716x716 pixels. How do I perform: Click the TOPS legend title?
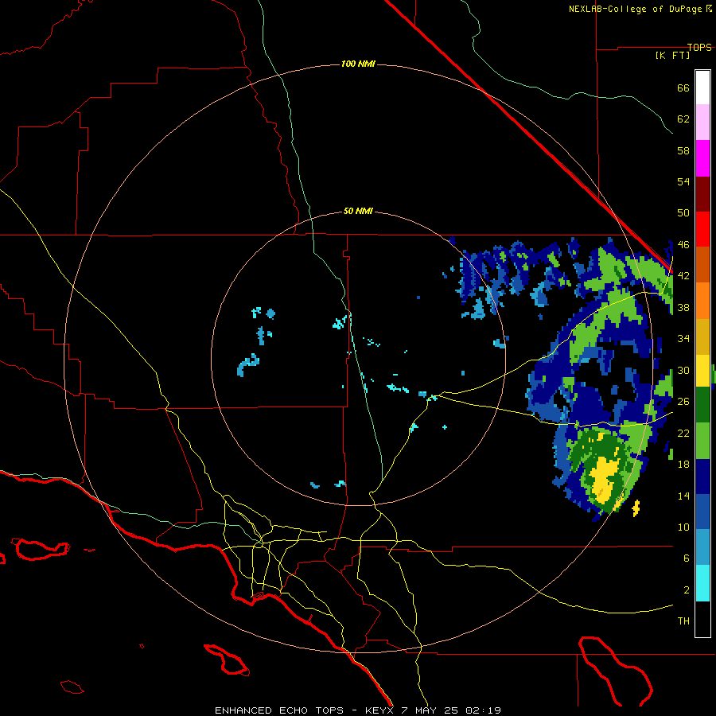pyautogui.click(x=699, y=47)
